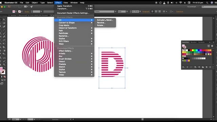Click the Delete Swatch trash icon
The height and width of the screenshot is (122, 217).
pos(210,67)
